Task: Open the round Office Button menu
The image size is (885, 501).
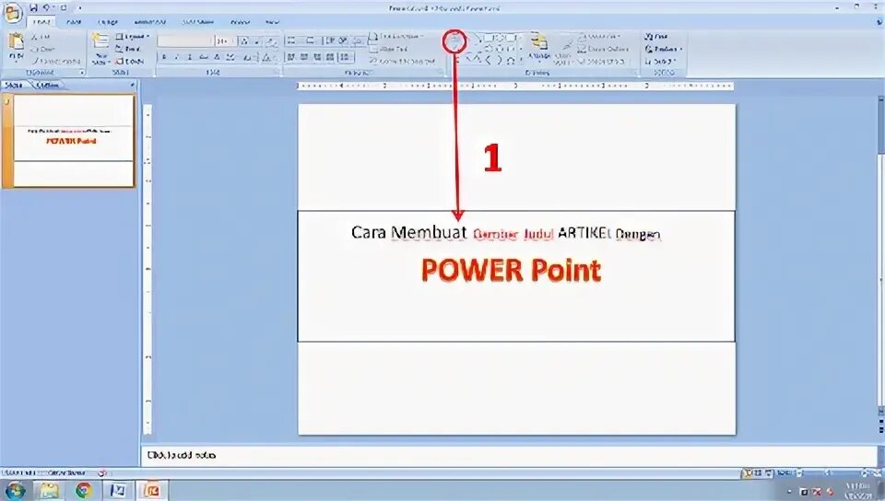Action: (11, 13)
